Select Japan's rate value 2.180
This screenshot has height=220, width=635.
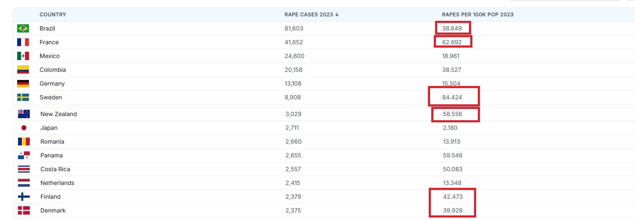click(x=450, y=128)
